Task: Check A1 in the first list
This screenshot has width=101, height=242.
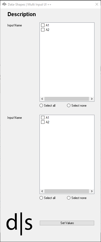Action: 43,25
